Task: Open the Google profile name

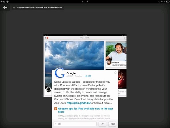Action: click(x=71, y=73)
